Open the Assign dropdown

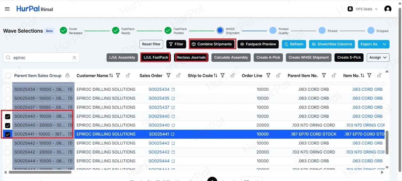[x=378, y=57]
